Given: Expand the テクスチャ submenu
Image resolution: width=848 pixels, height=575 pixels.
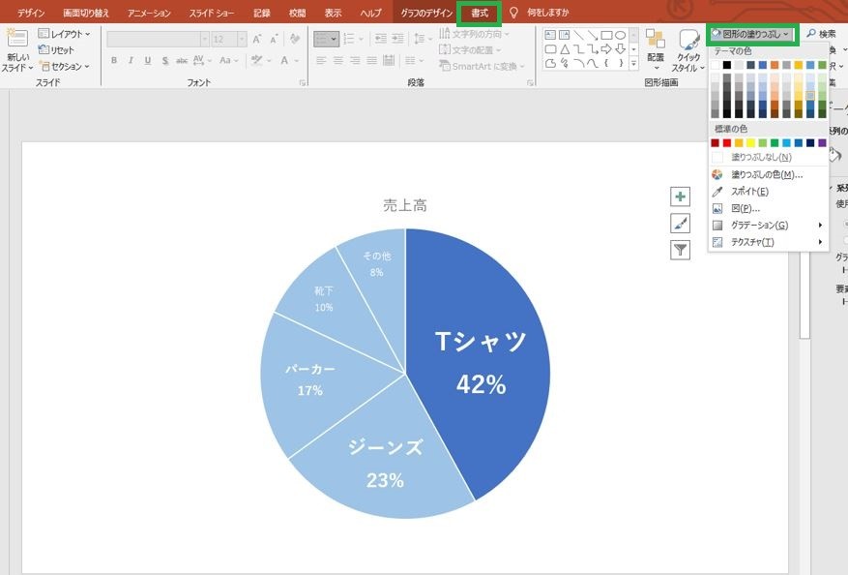Looking at the screenshot, I should (768, 242).
